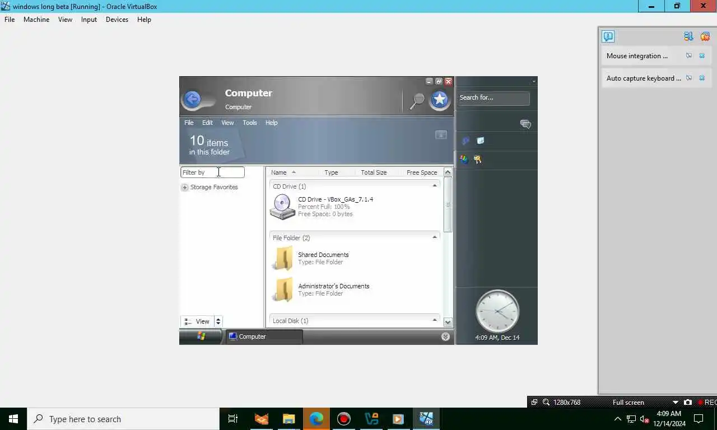The height and width of the screenshot is (430, 717).
Task: Click the file list scroll down arrow
Action: click(448, 322)
